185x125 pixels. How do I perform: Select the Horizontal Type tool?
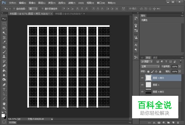pos(4,89)
